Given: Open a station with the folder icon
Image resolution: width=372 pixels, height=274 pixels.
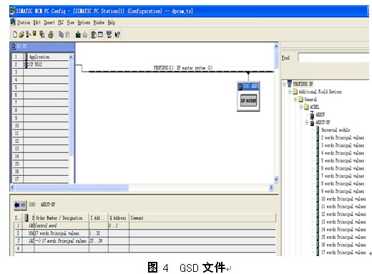Looking at the screenshot, I should coord(21,35).
